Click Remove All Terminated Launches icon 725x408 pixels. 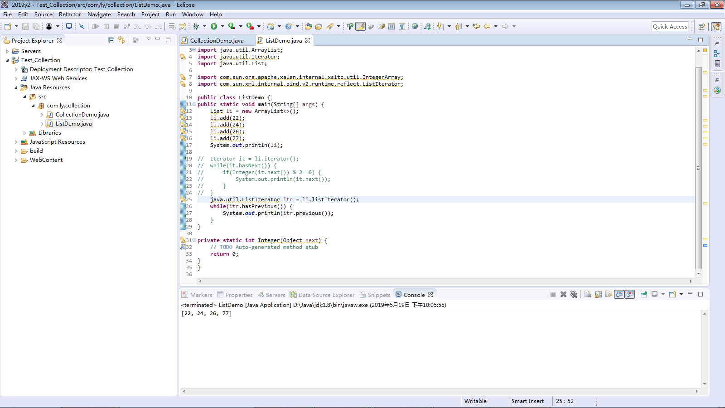574,294
